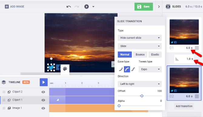Click the preview play circle icon
The image size is (203, 117).
[x=86, y=6]
